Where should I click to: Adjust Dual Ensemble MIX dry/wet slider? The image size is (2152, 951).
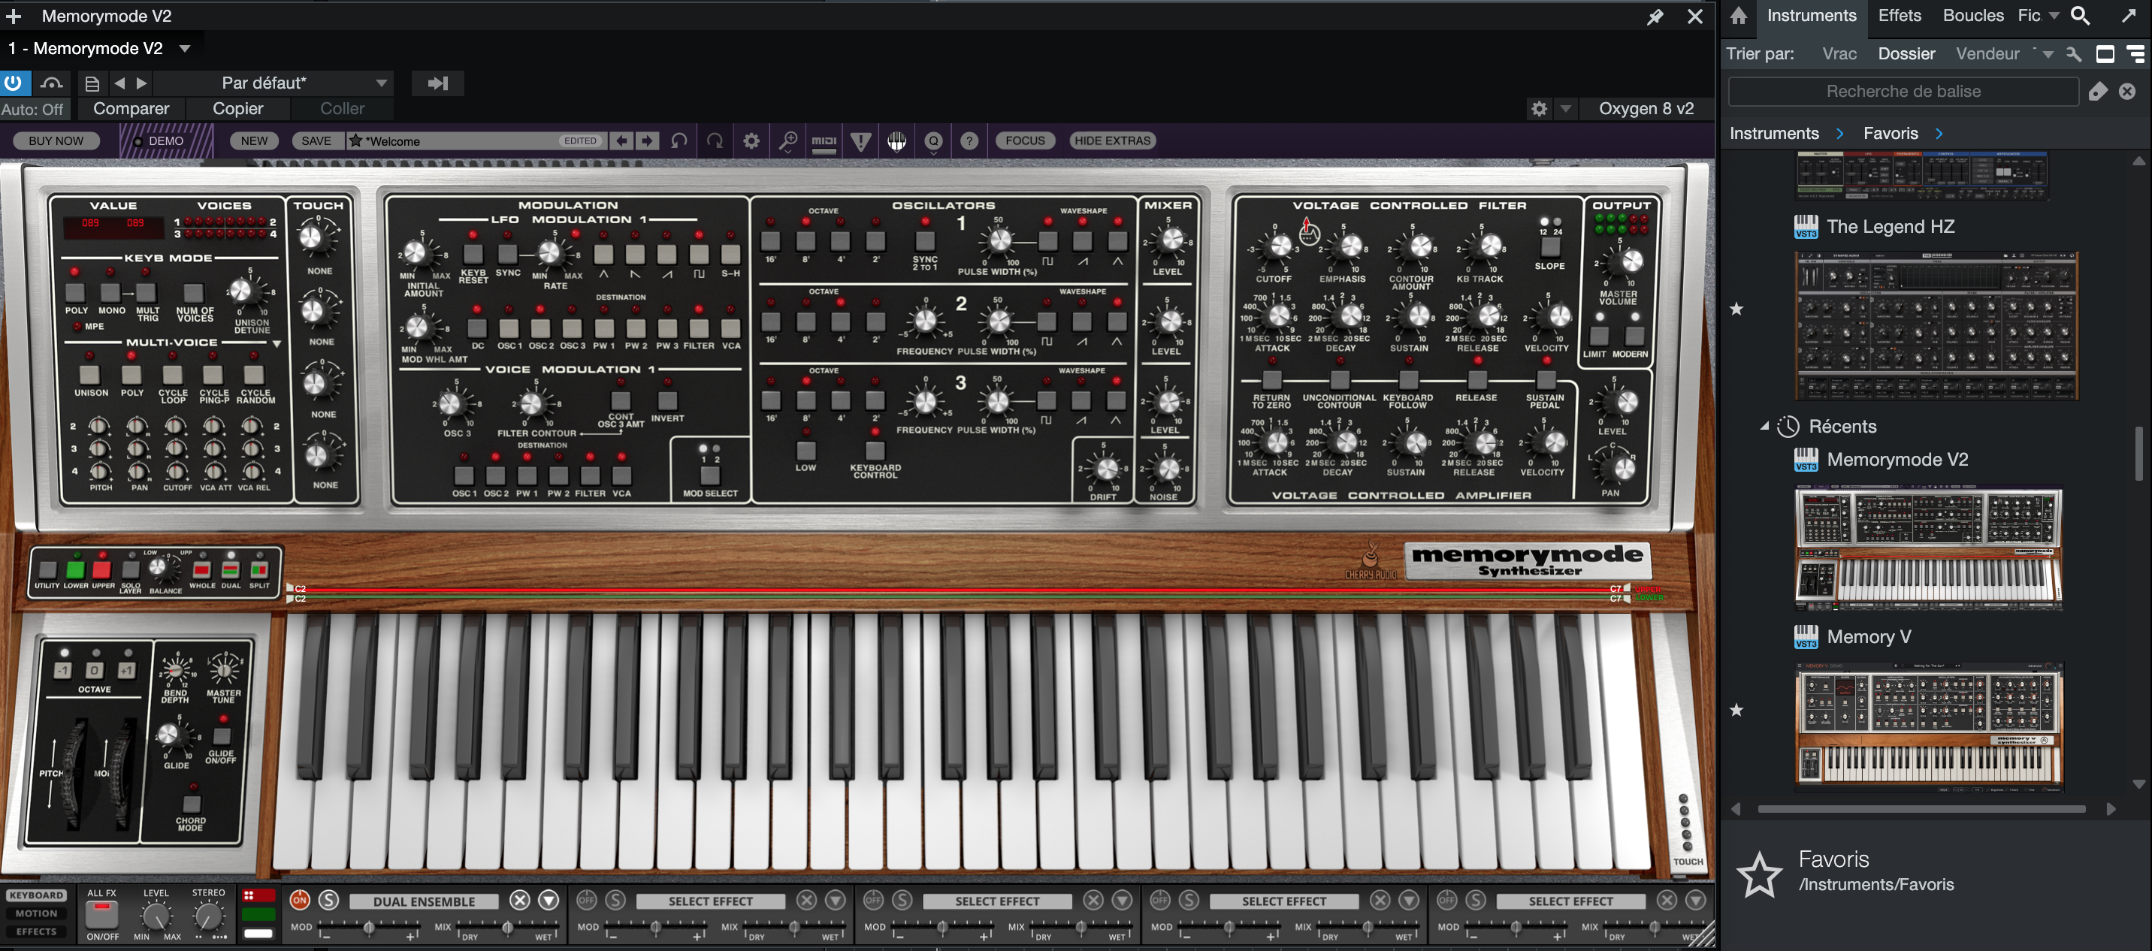pyautogui.click(x=507, y=928)
